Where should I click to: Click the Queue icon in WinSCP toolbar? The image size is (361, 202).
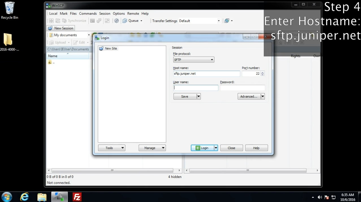click(x=125, y=21)
